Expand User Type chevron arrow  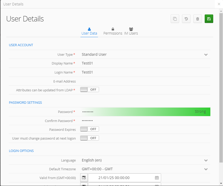[x=206, y=55]
